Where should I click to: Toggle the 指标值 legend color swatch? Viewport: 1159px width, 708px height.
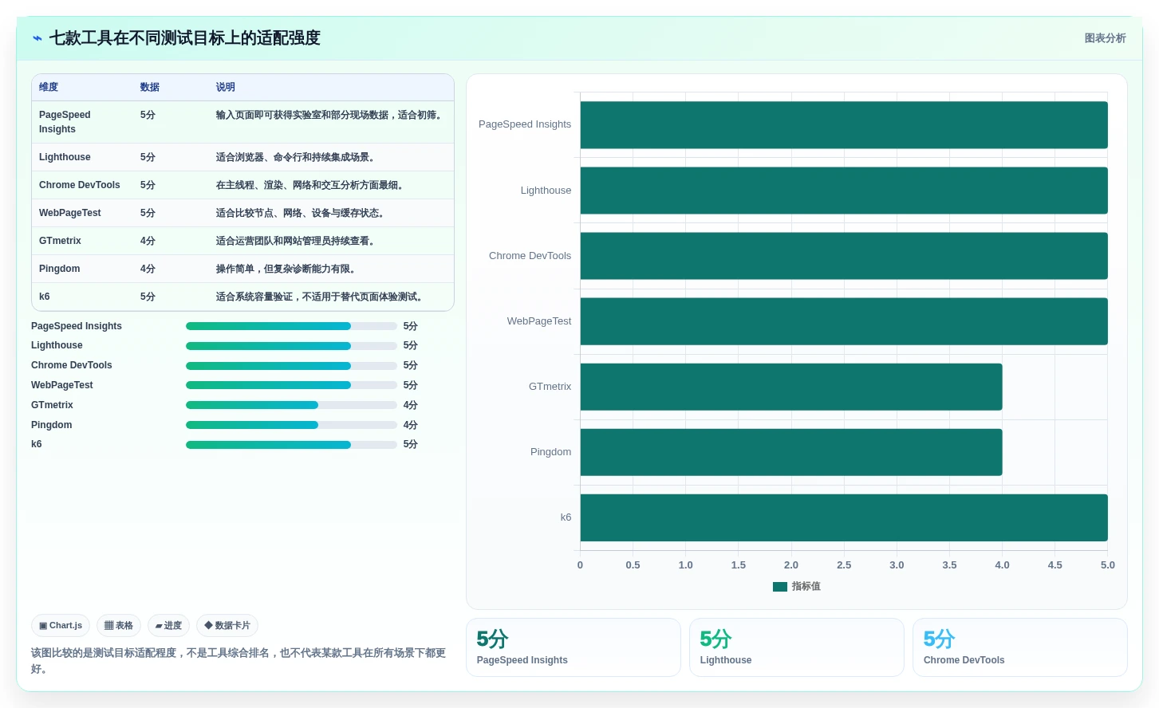(780, 587)
